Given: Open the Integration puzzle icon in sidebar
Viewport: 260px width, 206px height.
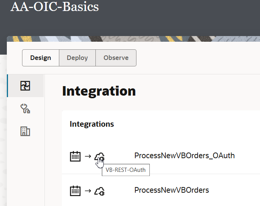Looking at the screenshot, I should [x=25, y=86].
